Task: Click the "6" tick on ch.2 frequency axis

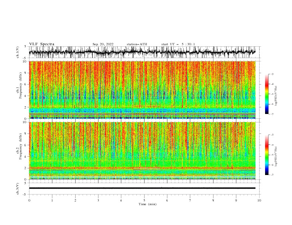Action: pyautogui.click(x=26, y=145)
